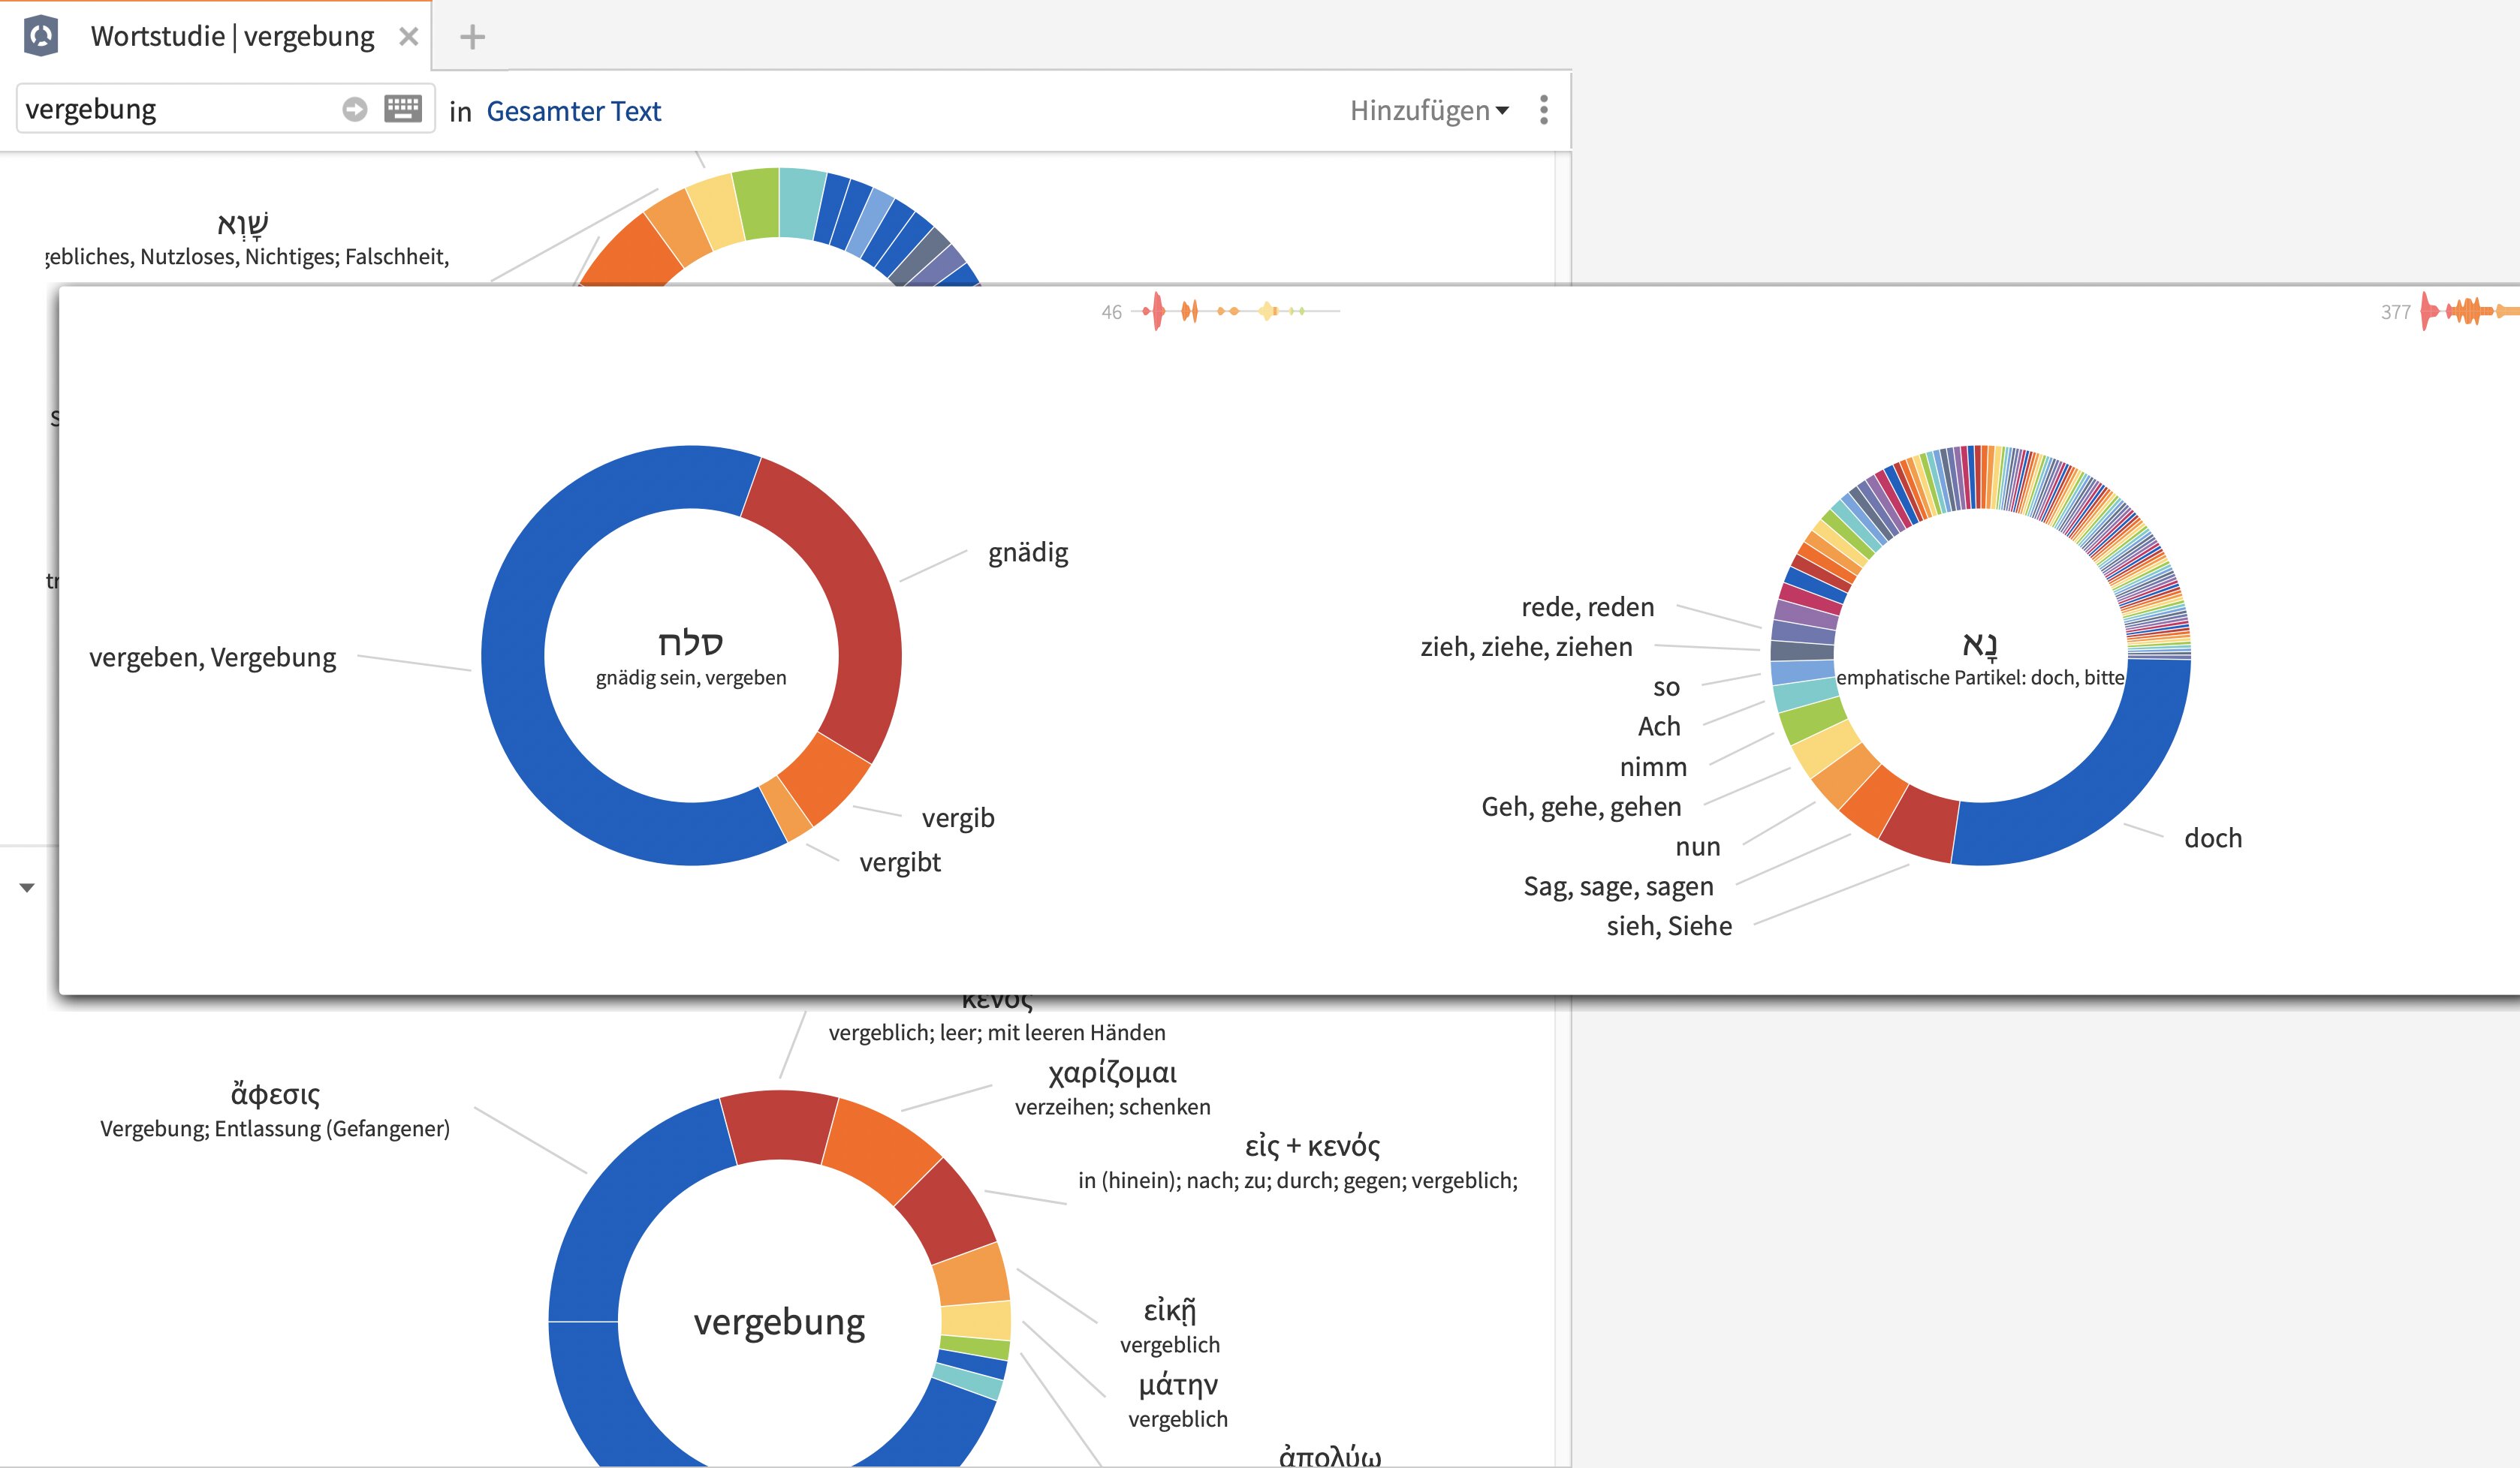Image resolution: width=2520 pixels, height=1468 pixels.
Task: Click the emphatische Partikel gloss text
Action: coord(1980,678)
